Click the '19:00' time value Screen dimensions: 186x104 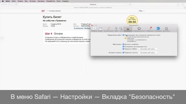53,26
